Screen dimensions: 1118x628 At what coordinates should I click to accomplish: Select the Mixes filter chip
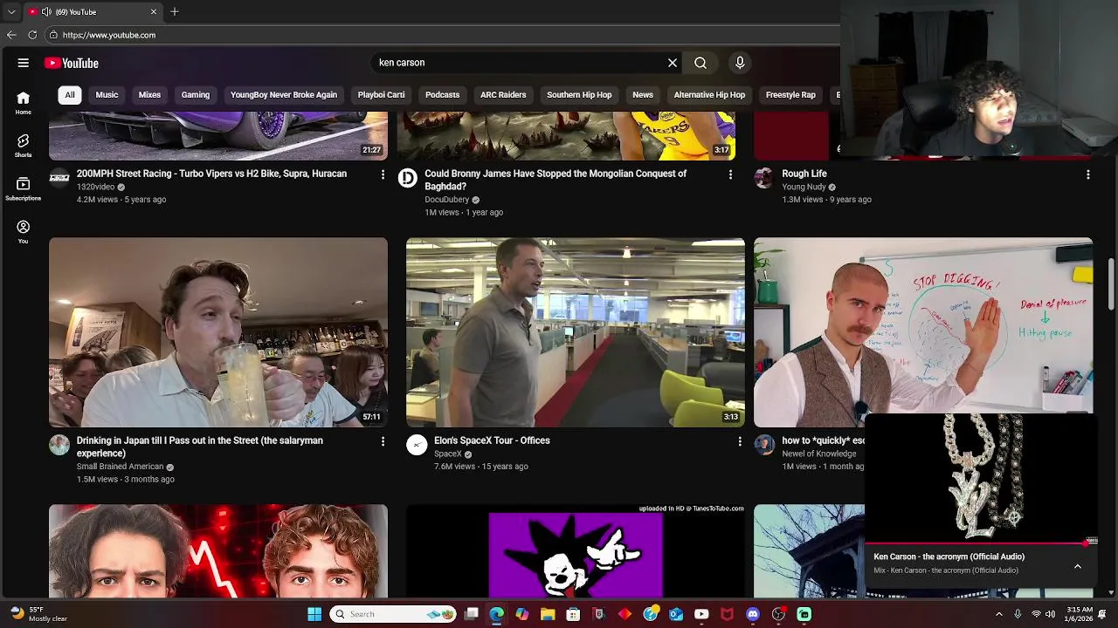coord(149,95)
